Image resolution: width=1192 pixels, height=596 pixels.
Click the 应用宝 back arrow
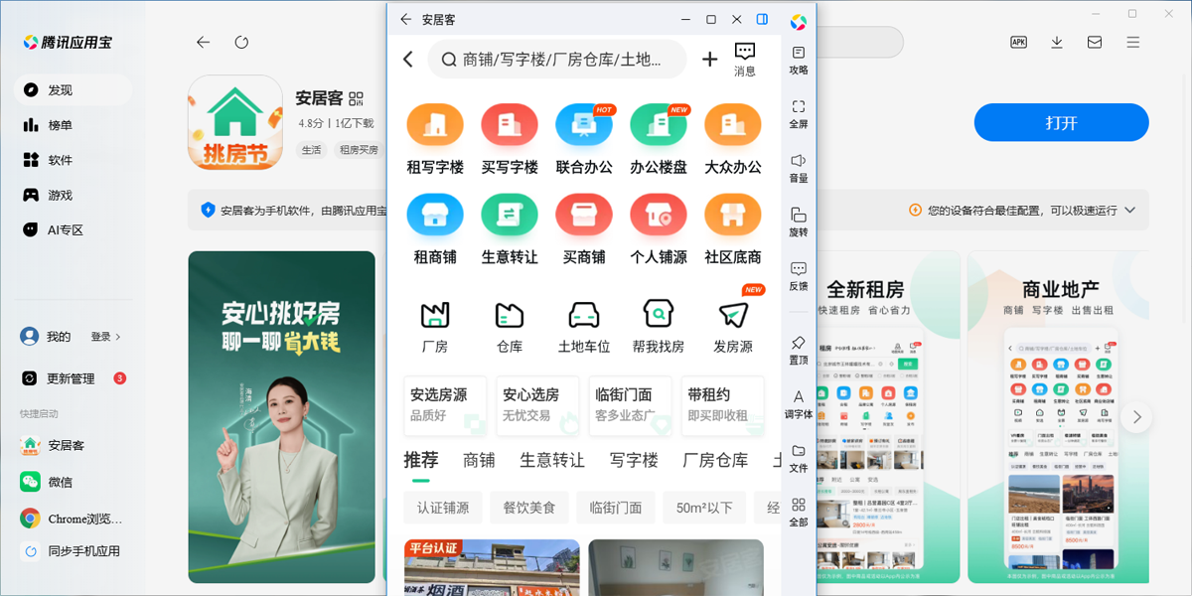click(x=204, y=42)
